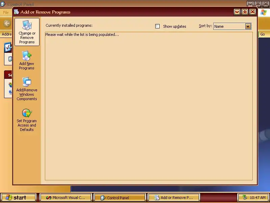270x203 pixels.
Task: Click the system tray safely remove icon
Action: 244,197
